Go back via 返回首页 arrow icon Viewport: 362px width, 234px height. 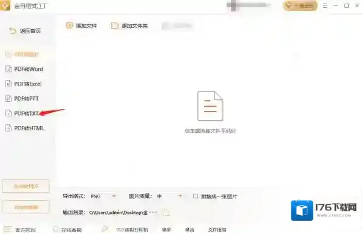coord(13,31)
